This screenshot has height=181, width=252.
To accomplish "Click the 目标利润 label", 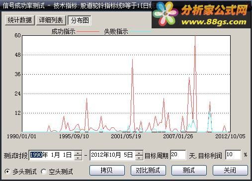I will [210, 156].
